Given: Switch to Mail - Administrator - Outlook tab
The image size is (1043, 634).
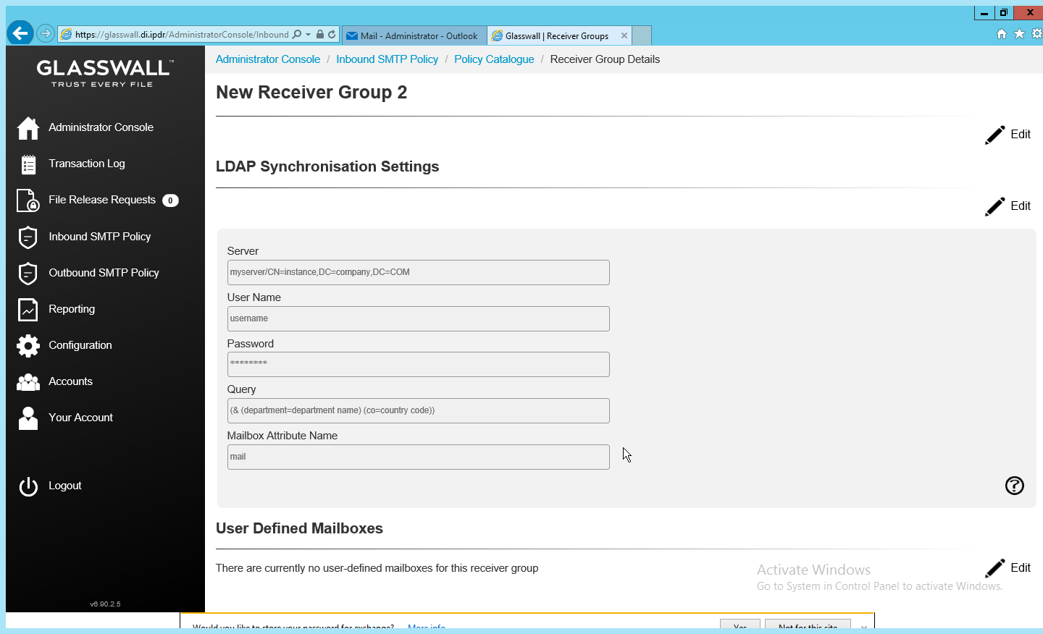Looking at the screenshot, I should pyautogui.click(x=413, y=35).
